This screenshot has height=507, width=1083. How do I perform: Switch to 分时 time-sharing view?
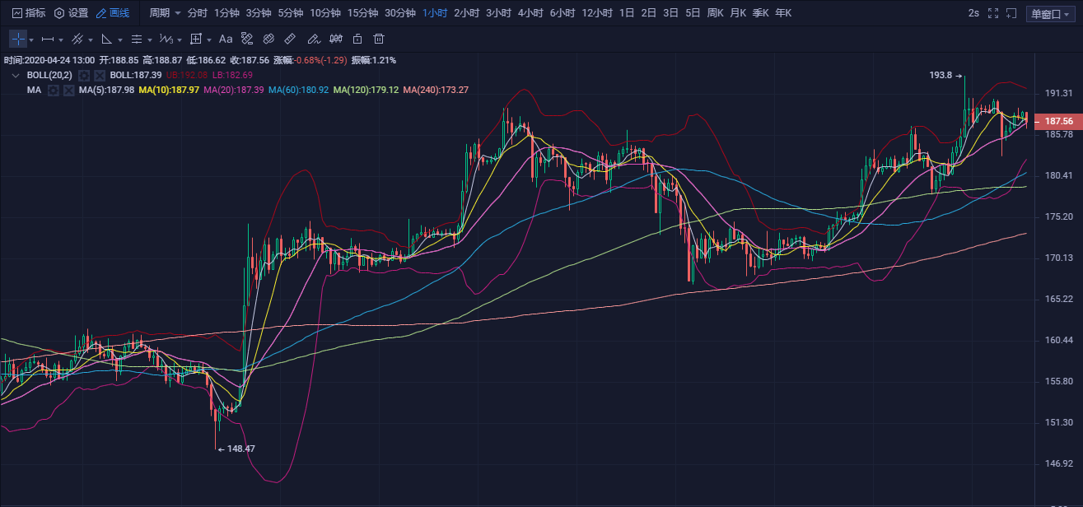coord(197,13)
